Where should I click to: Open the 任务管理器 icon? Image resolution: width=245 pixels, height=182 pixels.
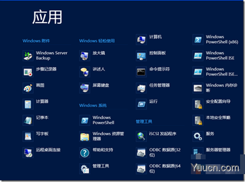[141, 88]
